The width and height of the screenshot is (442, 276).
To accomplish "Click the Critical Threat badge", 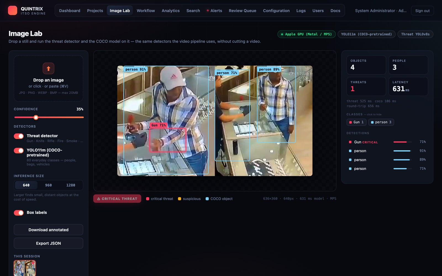I will pos(117,199).
